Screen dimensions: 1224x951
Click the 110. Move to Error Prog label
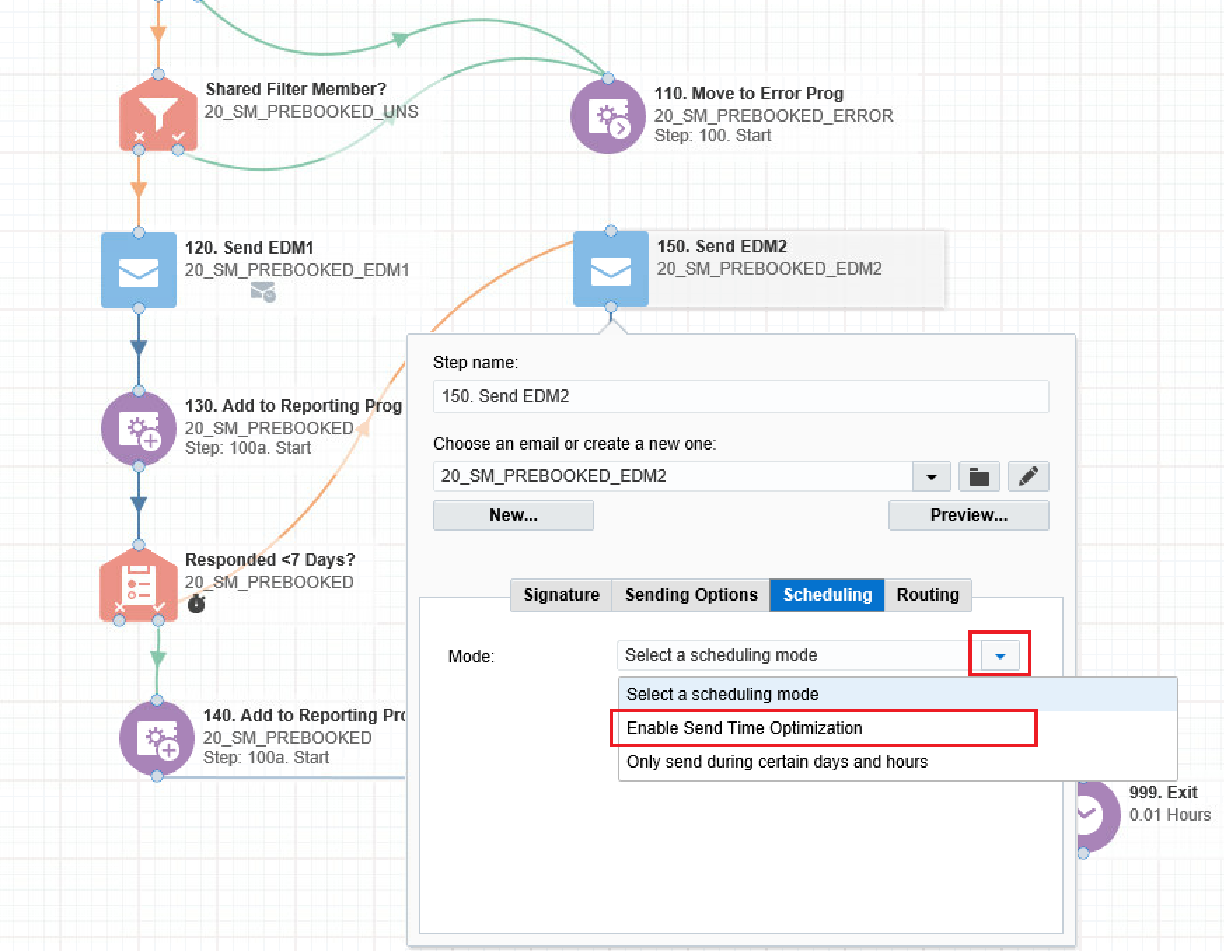pos(749,94)
